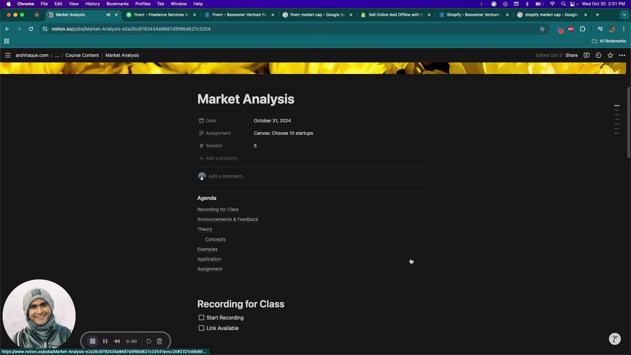Screen dimensions: 631x355
Task: Open the extension icon with red badge
Action: [x=560, y=29]
